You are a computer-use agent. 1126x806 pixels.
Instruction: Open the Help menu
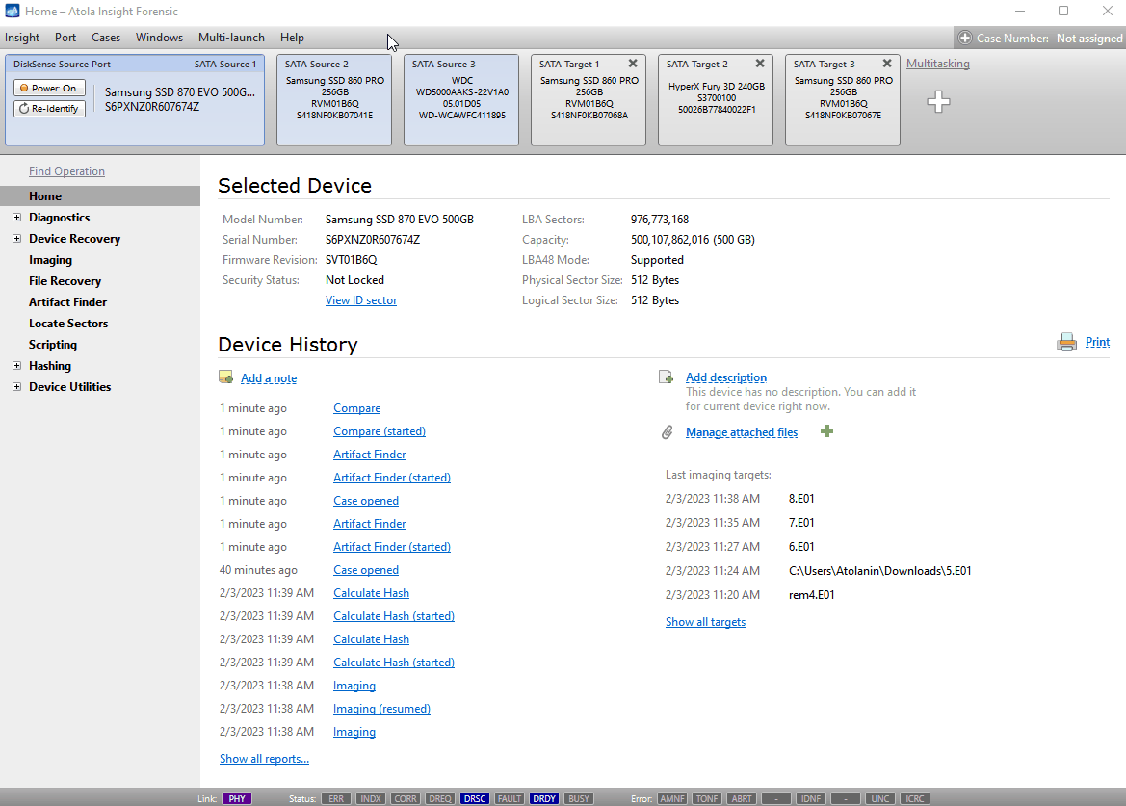(x=292, y=38)
